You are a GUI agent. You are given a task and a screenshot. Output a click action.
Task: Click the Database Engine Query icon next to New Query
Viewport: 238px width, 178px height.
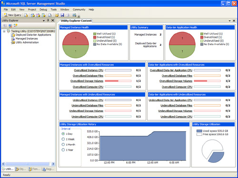coord(26,15)
